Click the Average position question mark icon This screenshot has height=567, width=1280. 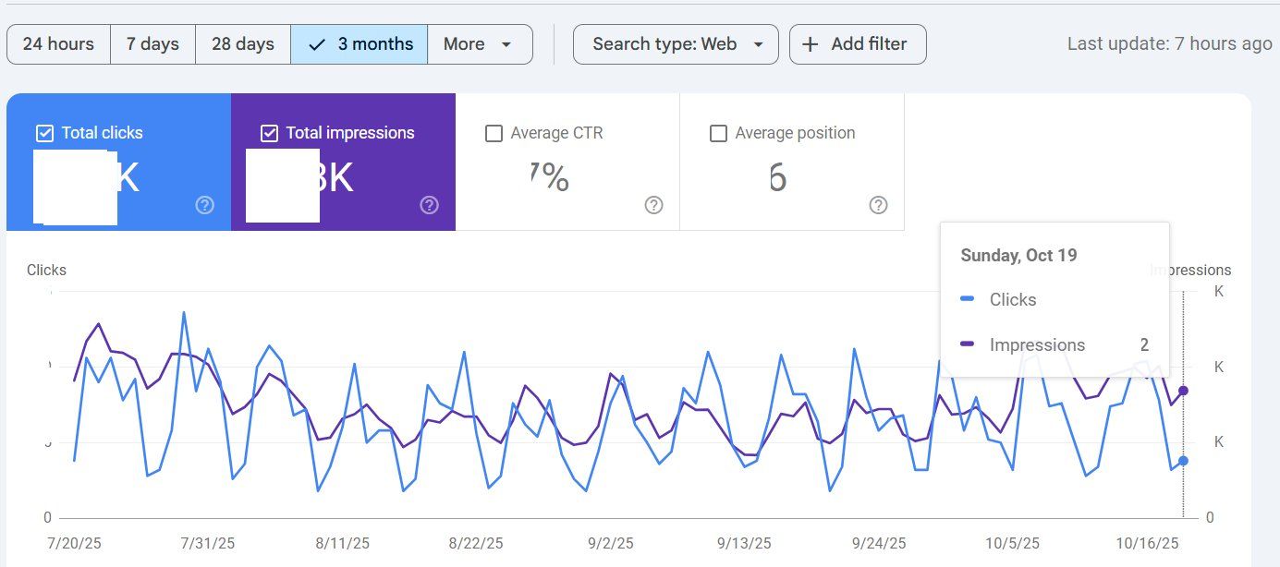click(x=878, y=205)
